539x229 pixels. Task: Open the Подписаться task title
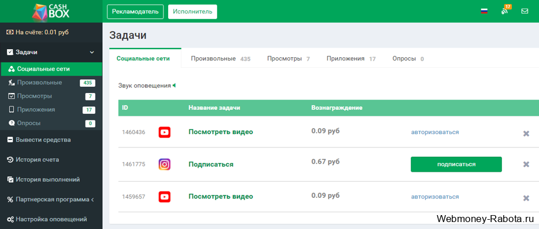point(211,164)
